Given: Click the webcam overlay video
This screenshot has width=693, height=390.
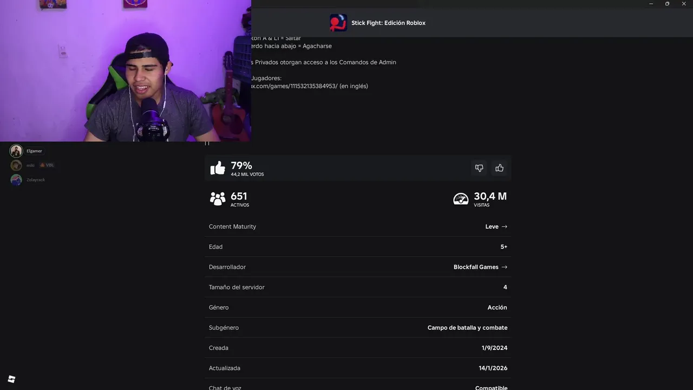Looking at the screenshot, I should pos(126,71).
